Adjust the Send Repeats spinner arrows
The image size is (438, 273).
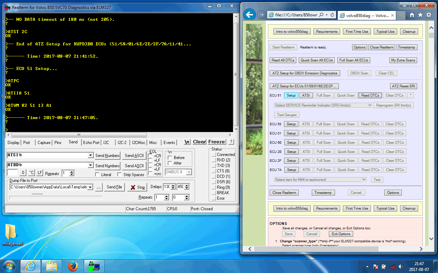(x=72, y=173)
